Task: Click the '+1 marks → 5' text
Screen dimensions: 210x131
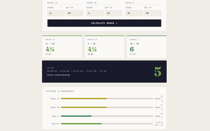Action: 159,107
